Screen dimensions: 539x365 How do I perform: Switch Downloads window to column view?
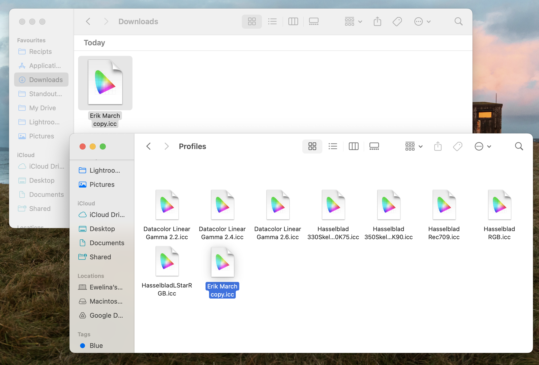293,21
